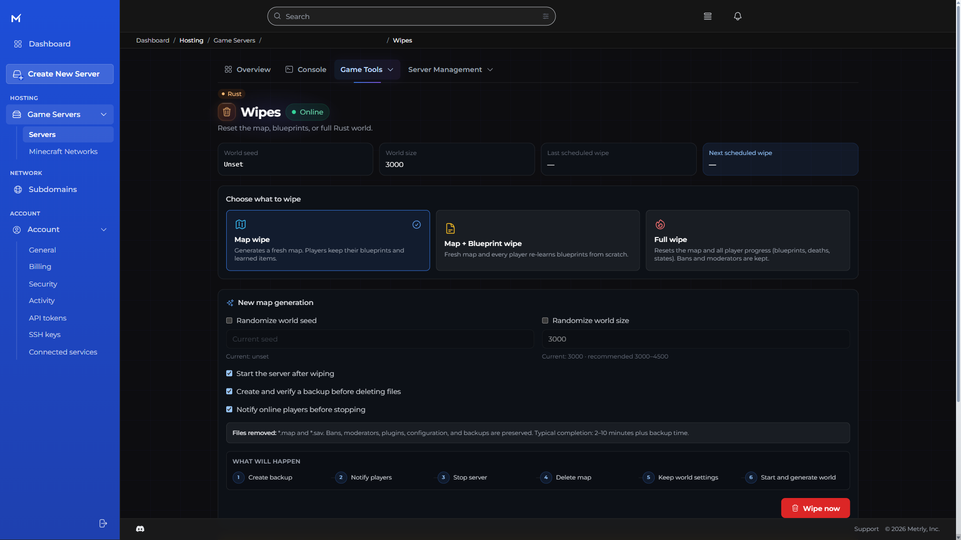Open the Overview tab
This screenshot has height=540, width=961.
(x=248, y=69)
